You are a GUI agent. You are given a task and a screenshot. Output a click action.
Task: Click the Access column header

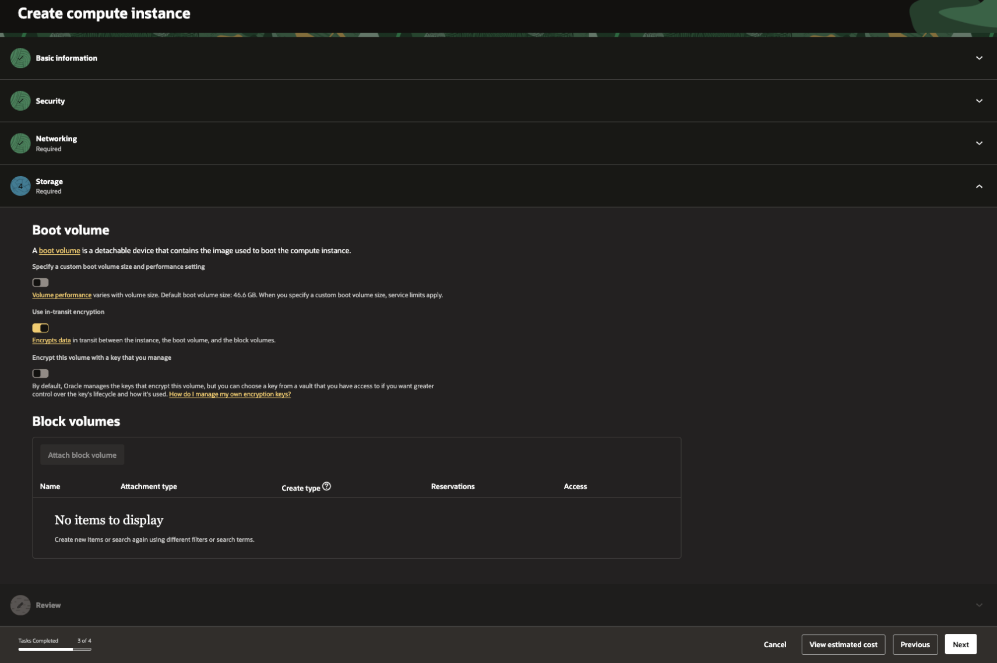click(x=575, y=486)
